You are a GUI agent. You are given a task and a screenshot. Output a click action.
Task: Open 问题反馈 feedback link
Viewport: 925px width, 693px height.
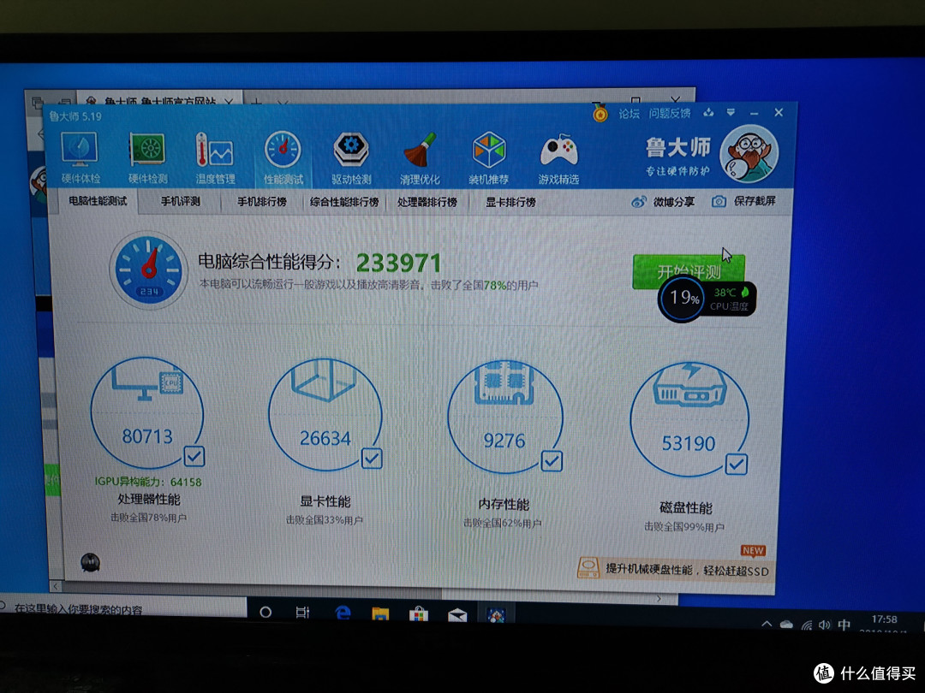670,113
